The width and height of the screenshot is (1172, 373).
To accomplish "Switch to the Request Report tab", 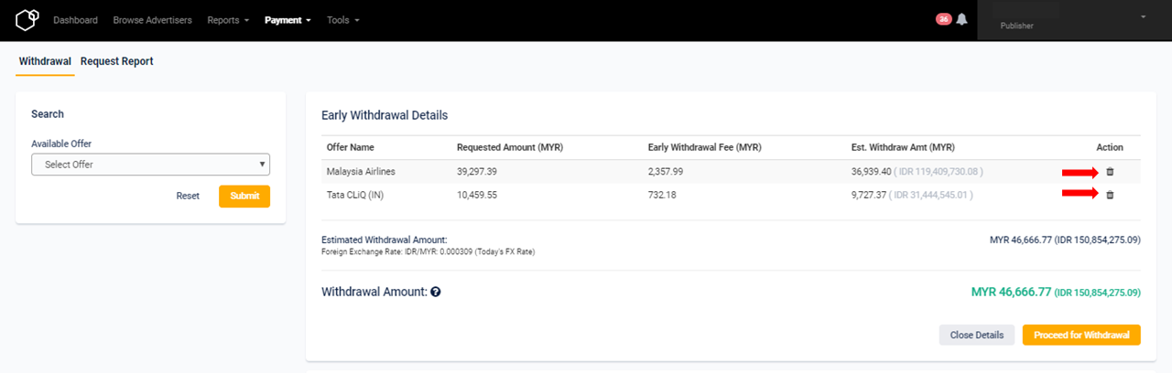I will 116,61.
